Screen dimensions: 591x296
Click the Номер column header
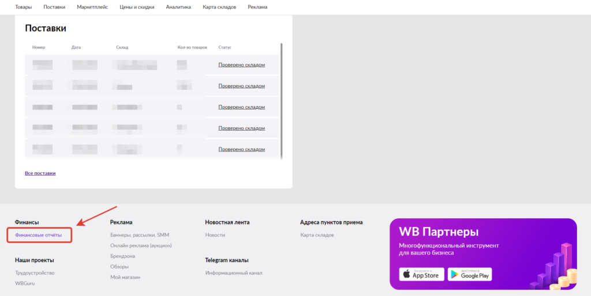(39, 47)
